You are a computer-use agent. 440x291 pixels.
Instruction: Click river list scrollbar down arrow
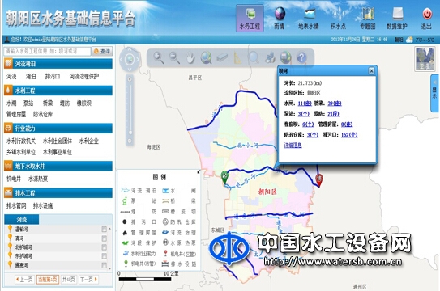coord(109,268)
